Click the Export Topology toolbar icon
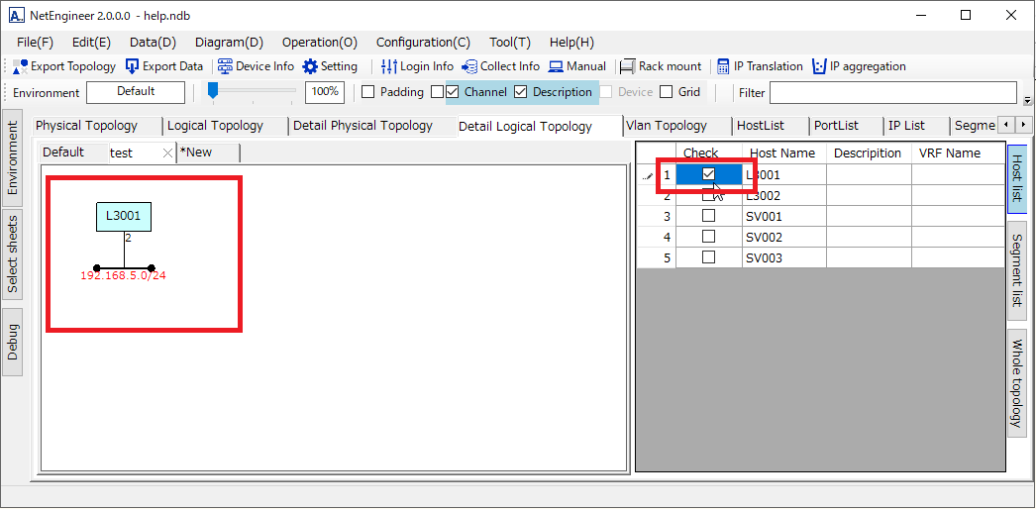 point(21,66)
